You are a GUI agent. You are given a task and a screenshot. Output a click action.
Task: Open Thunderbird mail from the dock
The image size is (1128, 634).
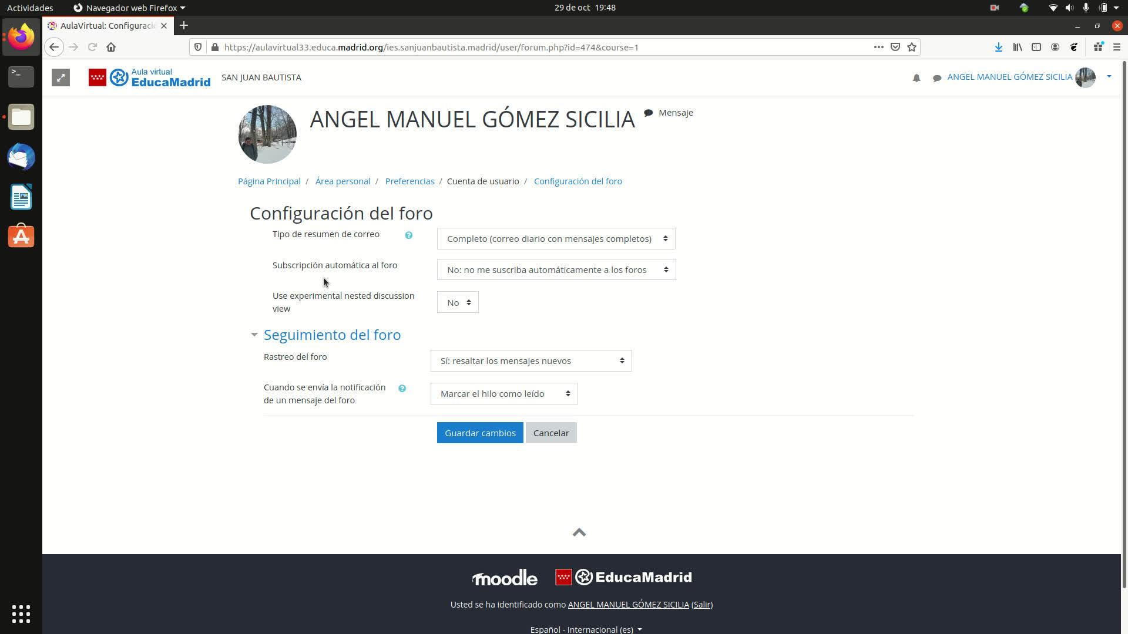(x=21, y=157)
